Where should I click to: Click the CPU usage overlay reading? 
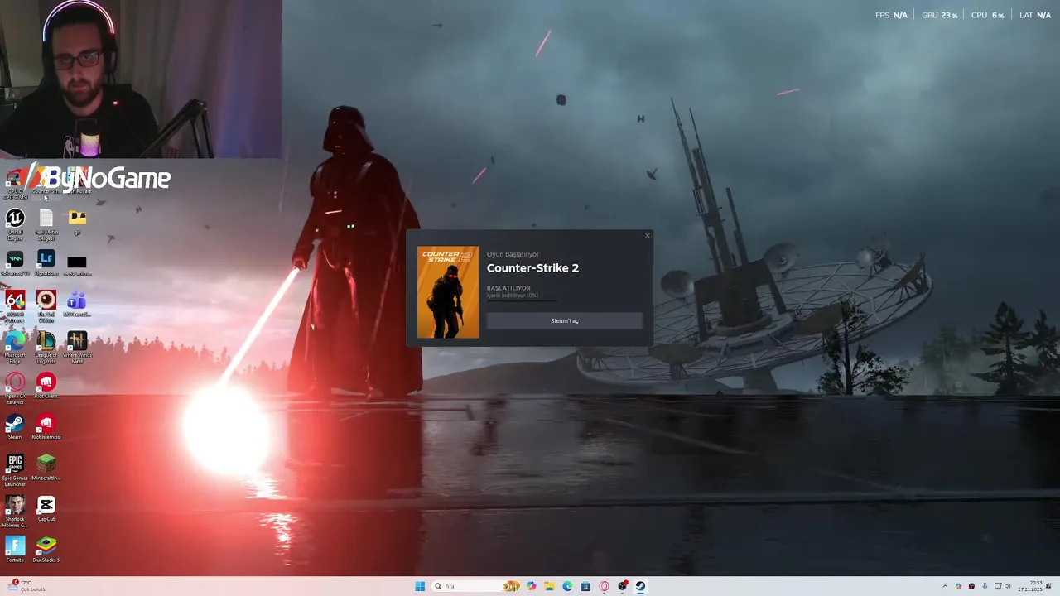[x=988, y=15]
